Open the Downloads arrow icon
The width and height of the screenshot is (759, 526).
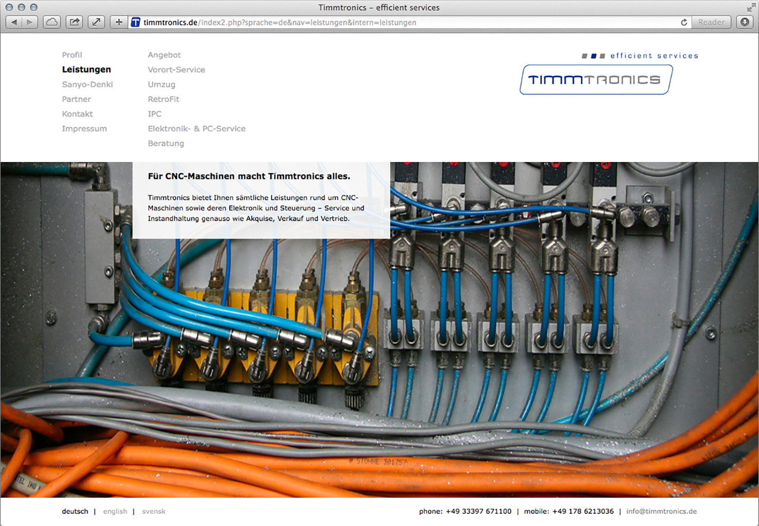[745, 22]
